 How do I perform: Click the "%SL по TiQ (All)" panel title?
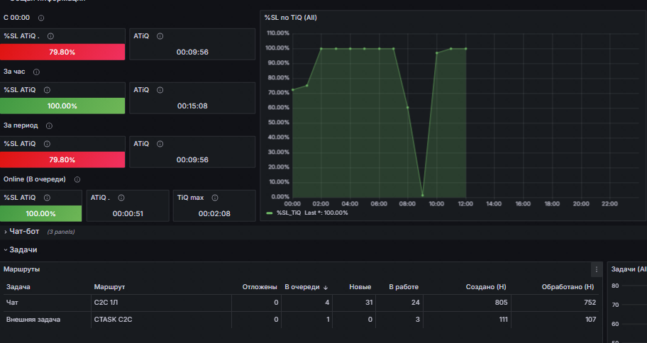coord(290,18)
